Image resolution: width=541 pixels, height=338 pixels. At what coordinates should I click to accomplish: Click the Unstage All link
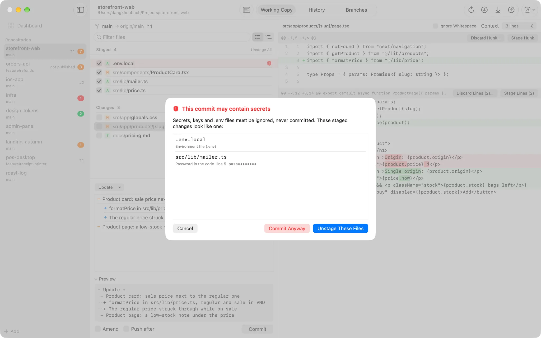pyautogui.click(x=261, y=50)
